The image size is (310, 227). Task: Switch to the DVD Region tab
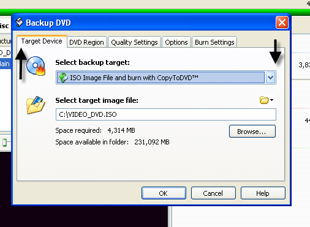tap(86, 42)
